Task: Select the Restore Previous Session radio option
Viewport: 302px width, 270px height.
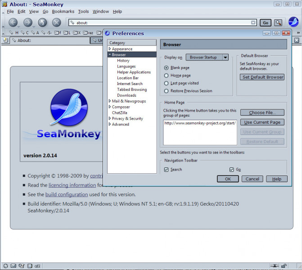Action: click(x=166, y=91)
